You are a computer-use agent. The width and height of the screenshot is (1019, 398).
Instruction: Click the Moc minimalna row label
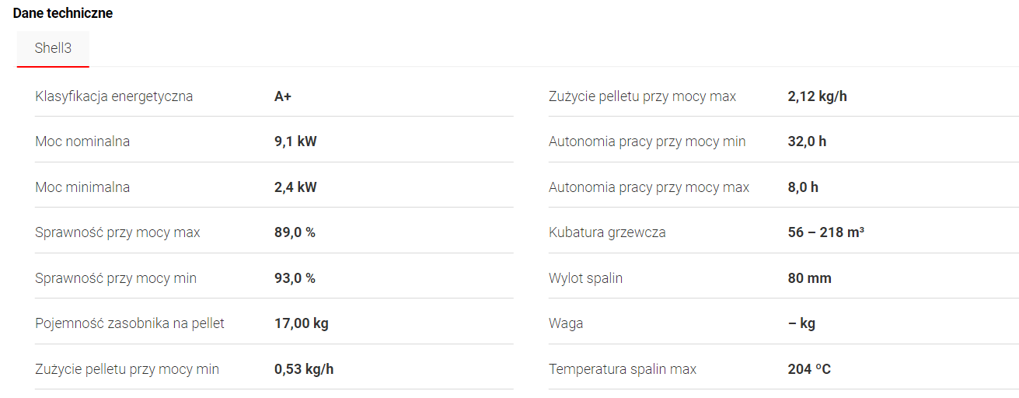coord(82,187)
